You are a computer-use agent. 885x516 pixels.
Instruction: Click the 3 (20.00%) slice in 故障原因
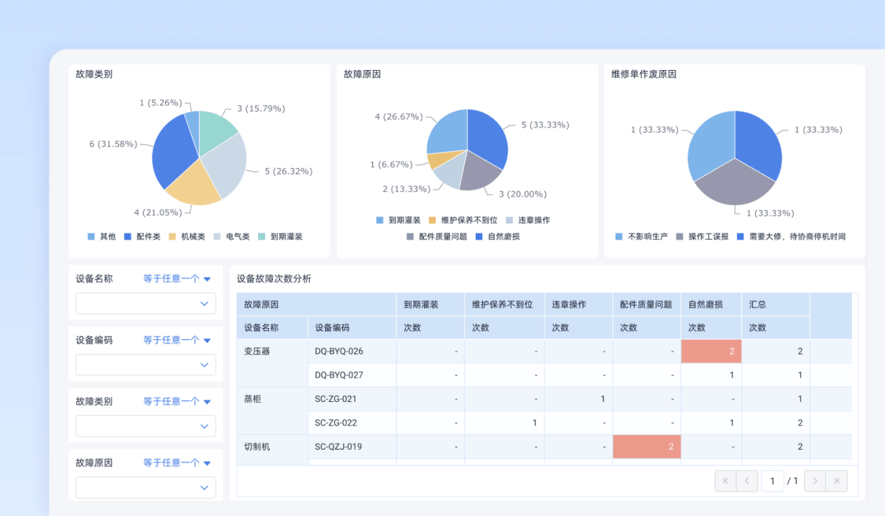click(478, 173)
